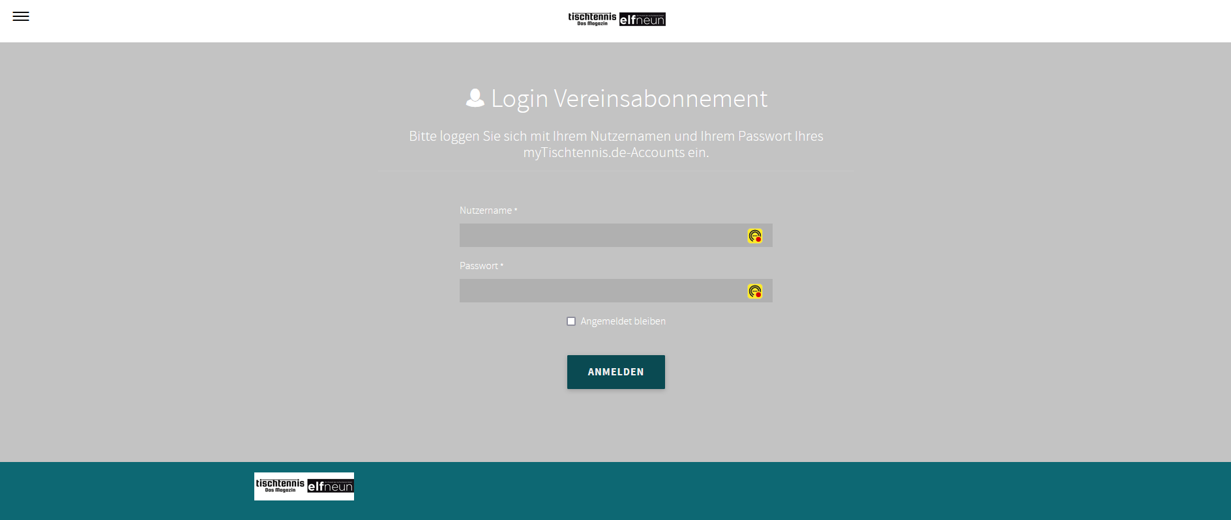1231x520 pixels.
Task: Enable the Angemeldet bleiben checkbox
Action: click(x=571, y=321)
